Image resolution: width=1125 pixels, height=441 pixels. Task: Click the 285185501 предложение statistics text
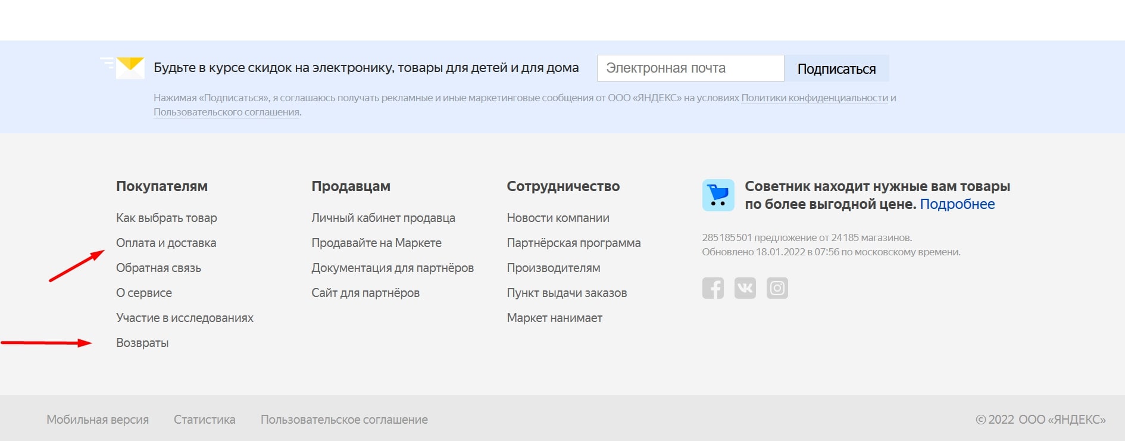[807, 237]
